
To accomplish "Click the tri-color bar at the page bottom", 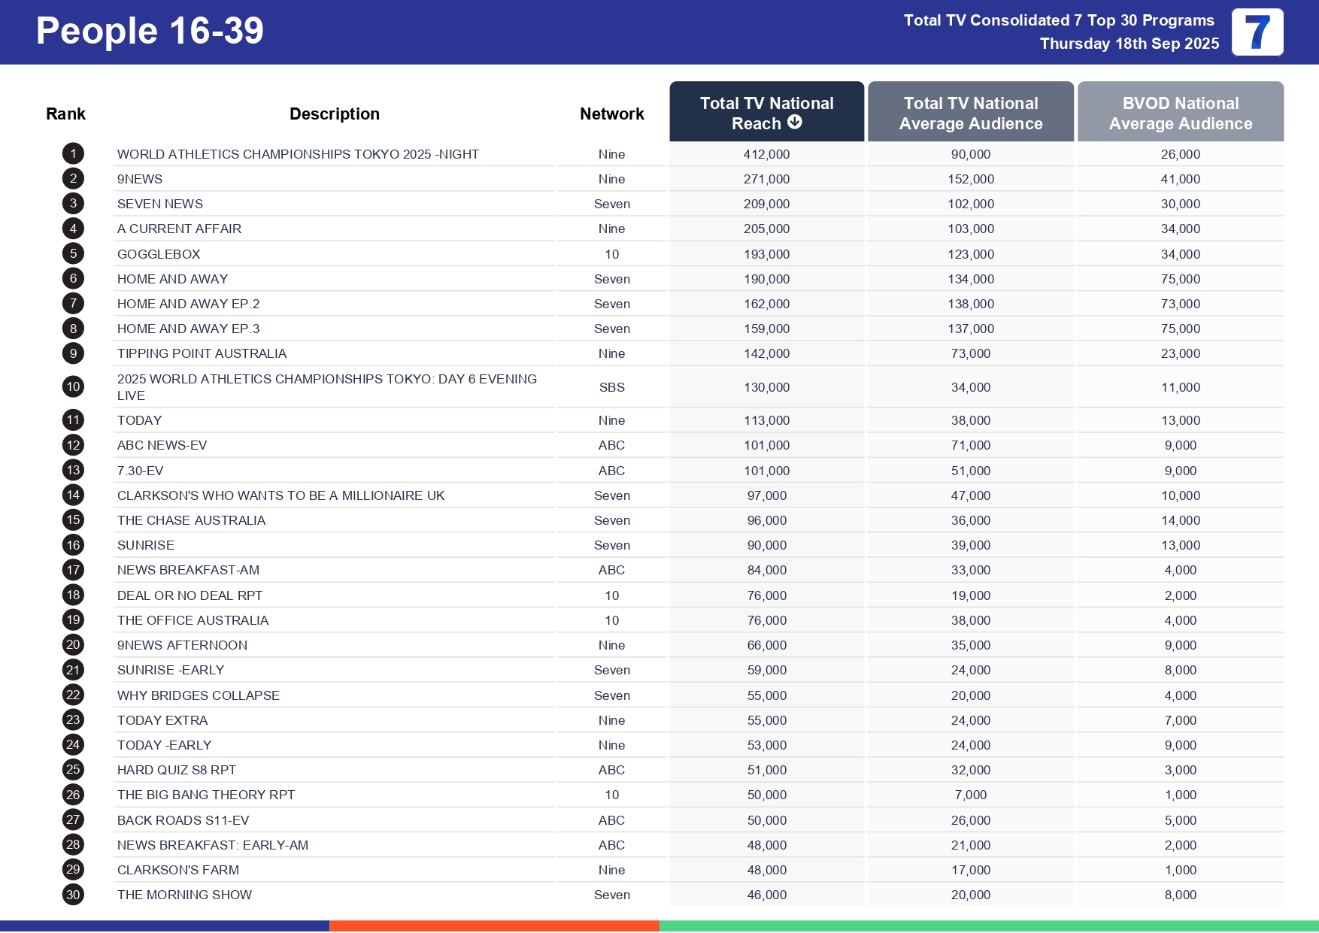I will pyautogui.click(x=659, y=925).
